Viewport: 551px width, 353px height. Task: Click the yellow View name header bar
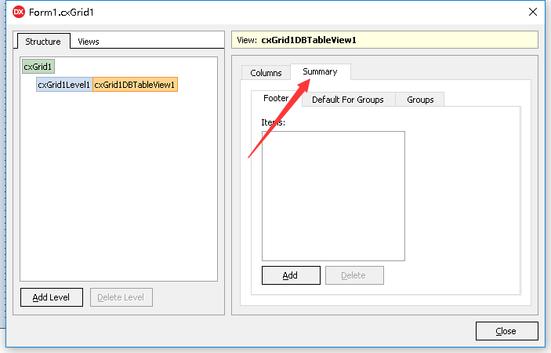(384, 40)
